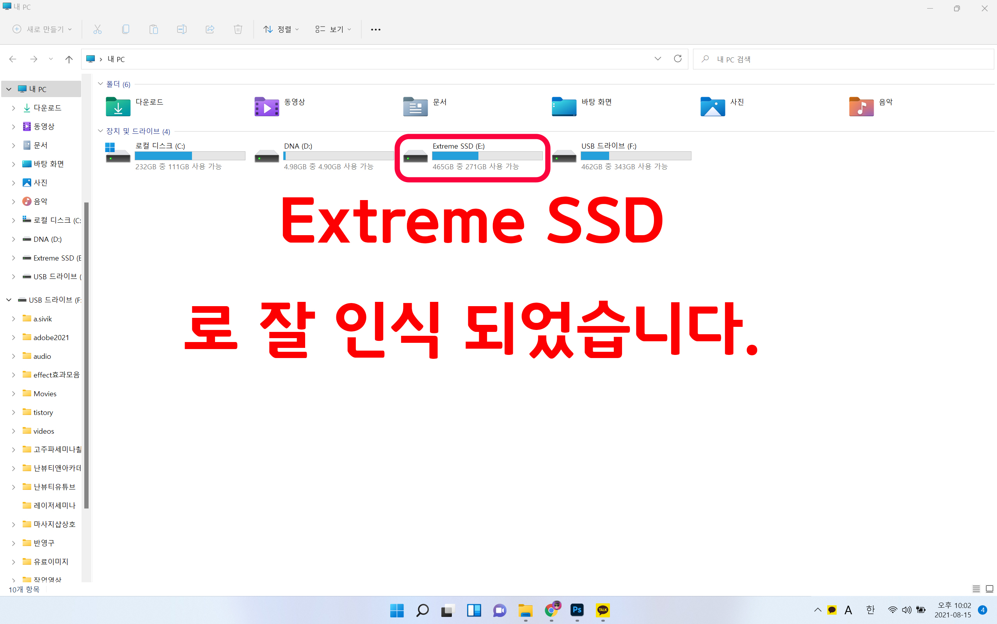Select the DNA (D:) drive
The width and height of the screenshot is (997, 624).
pyautogui.click(x=324, y=156)
